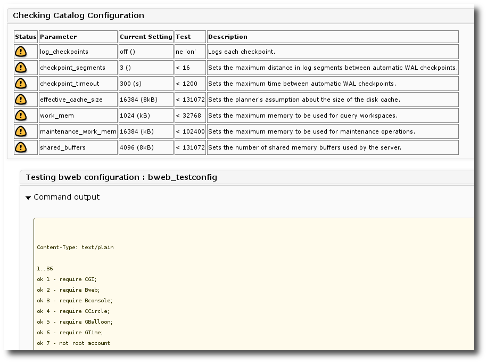Click the '300 (s)' current setting value
This screenshot has height=363, width=487.
[130, 84]
